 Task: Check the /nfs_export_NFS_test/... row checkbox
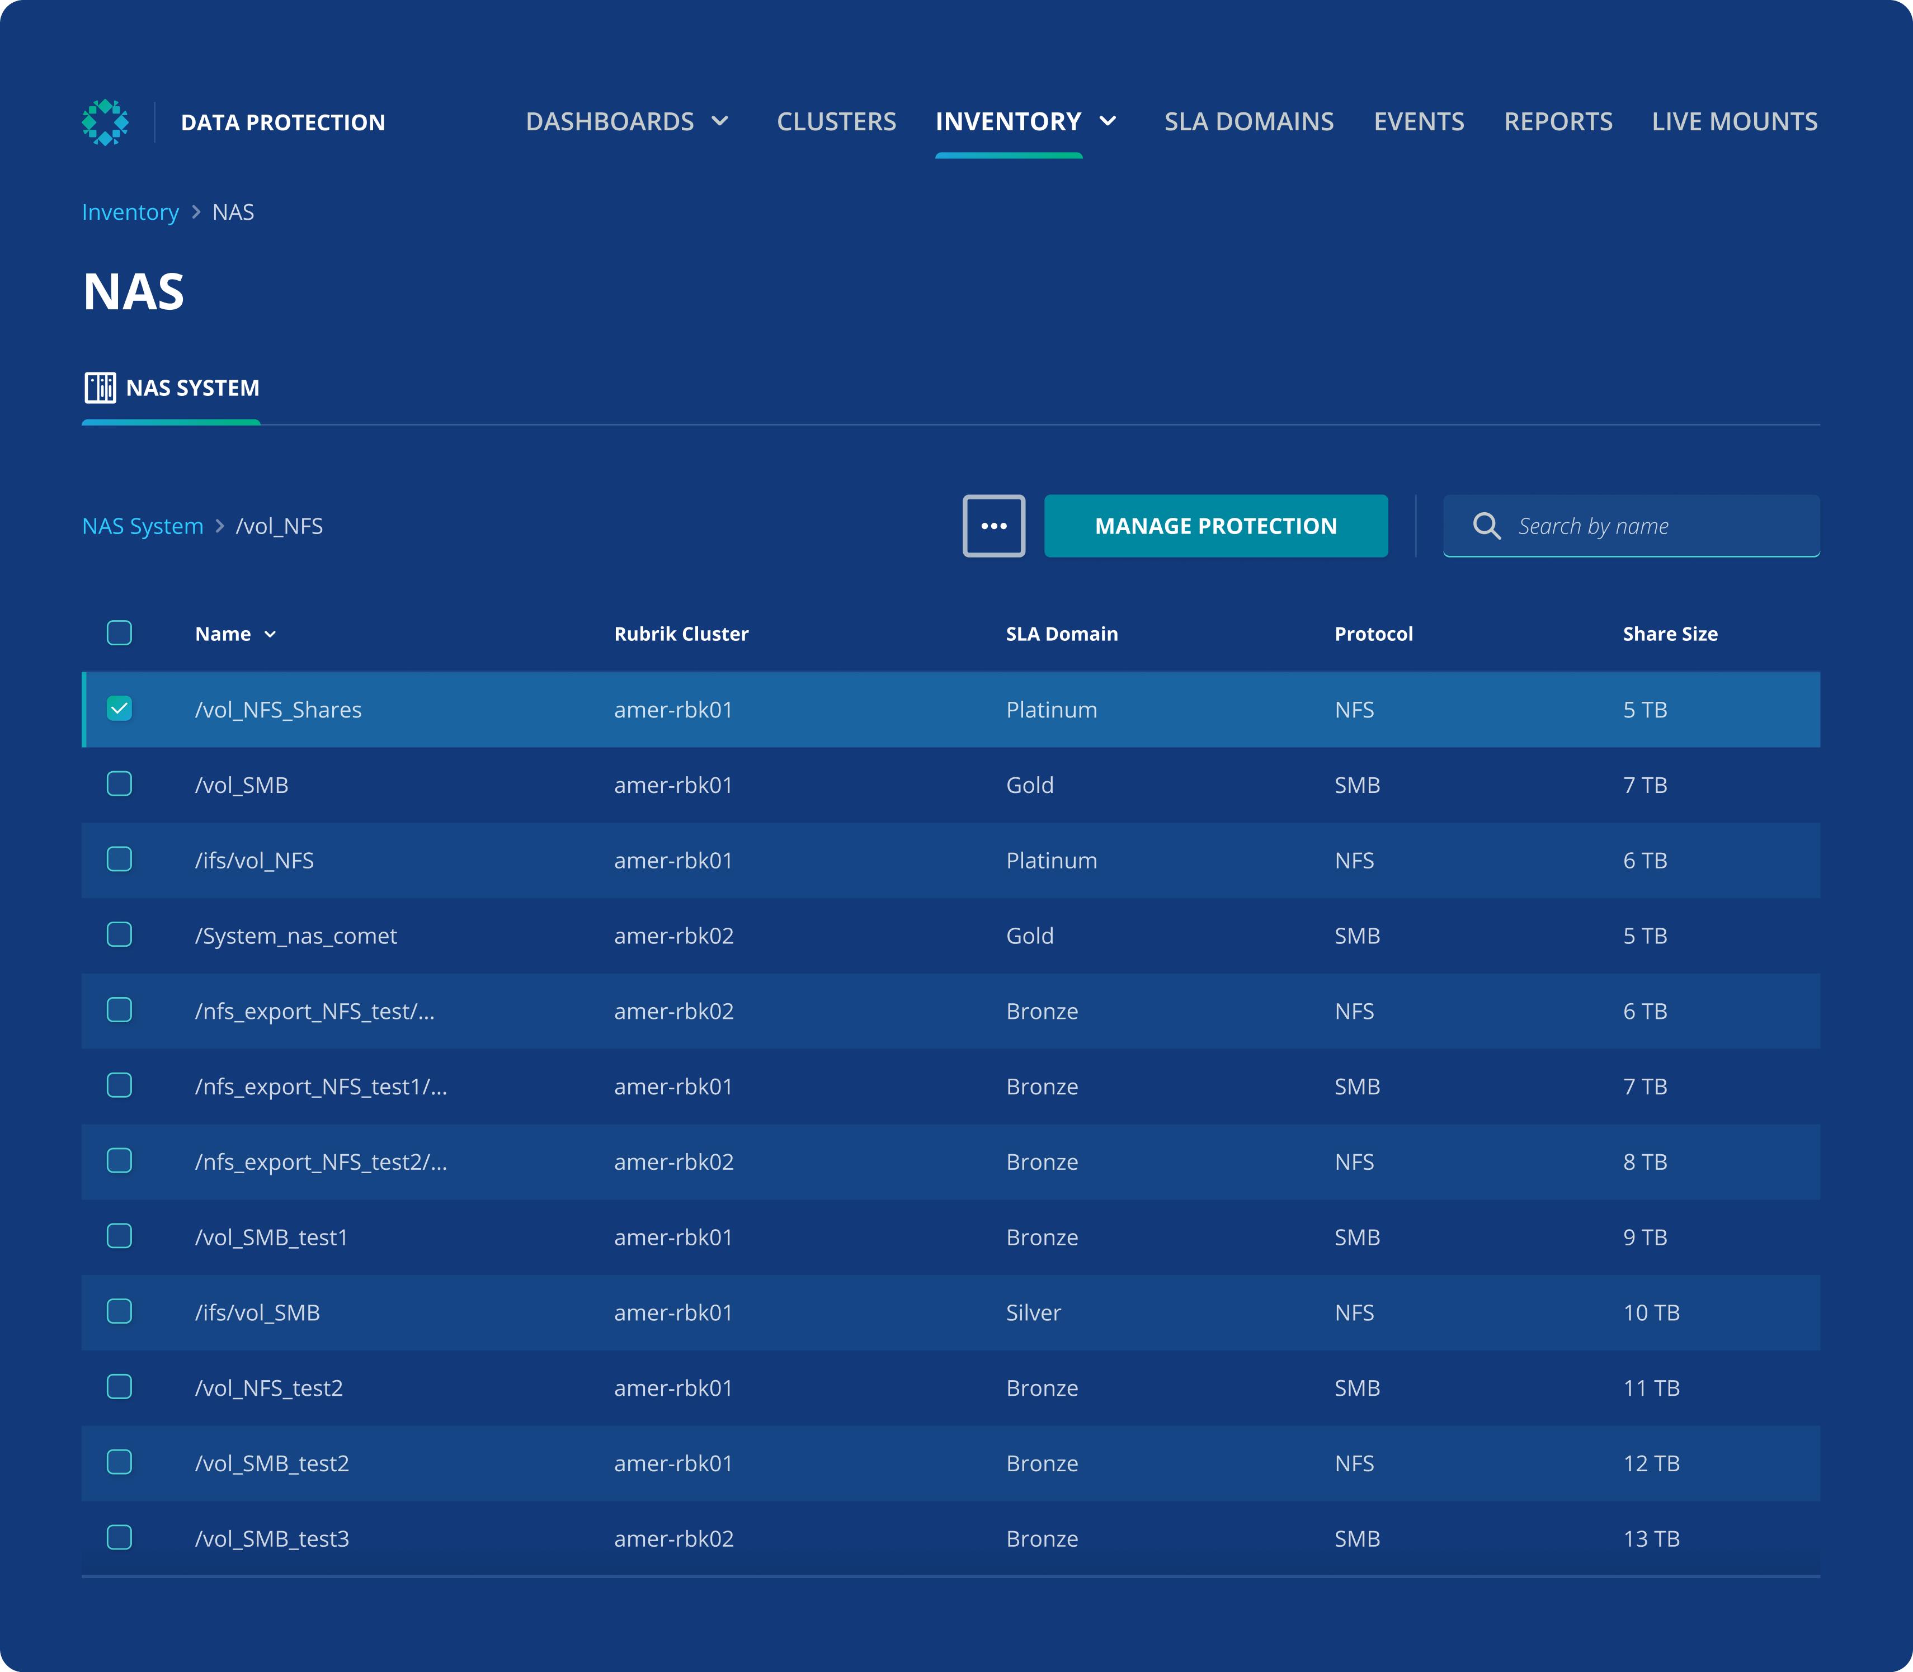(120, 1009)
